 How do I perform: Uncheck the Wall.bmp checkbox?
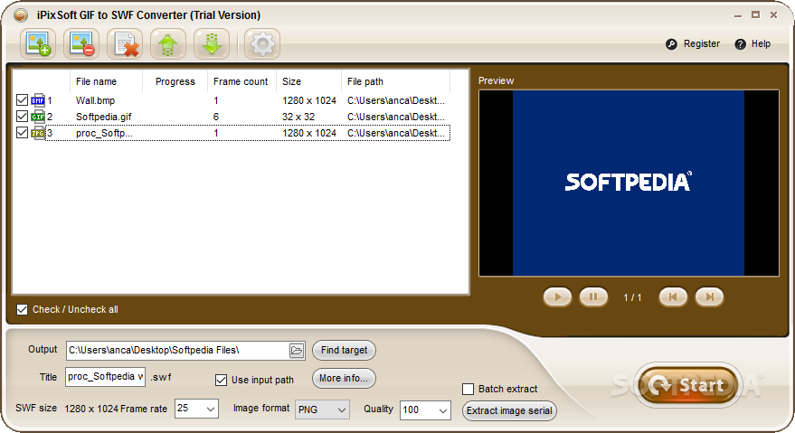[x=22, y=100]
